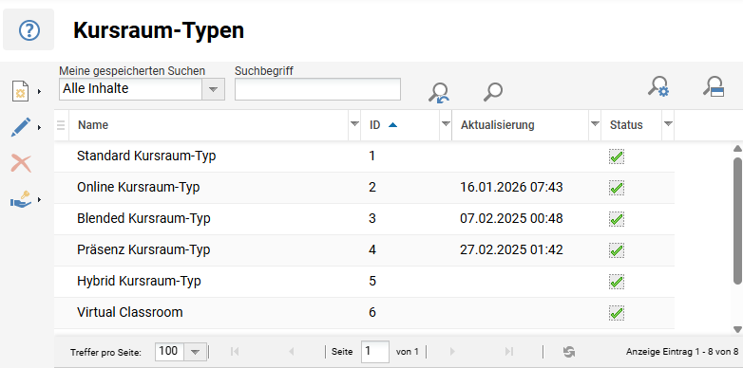Select the Online Kursraum-Typ row
The height and width of the screenshot is (368, 743).
[364, 188]
